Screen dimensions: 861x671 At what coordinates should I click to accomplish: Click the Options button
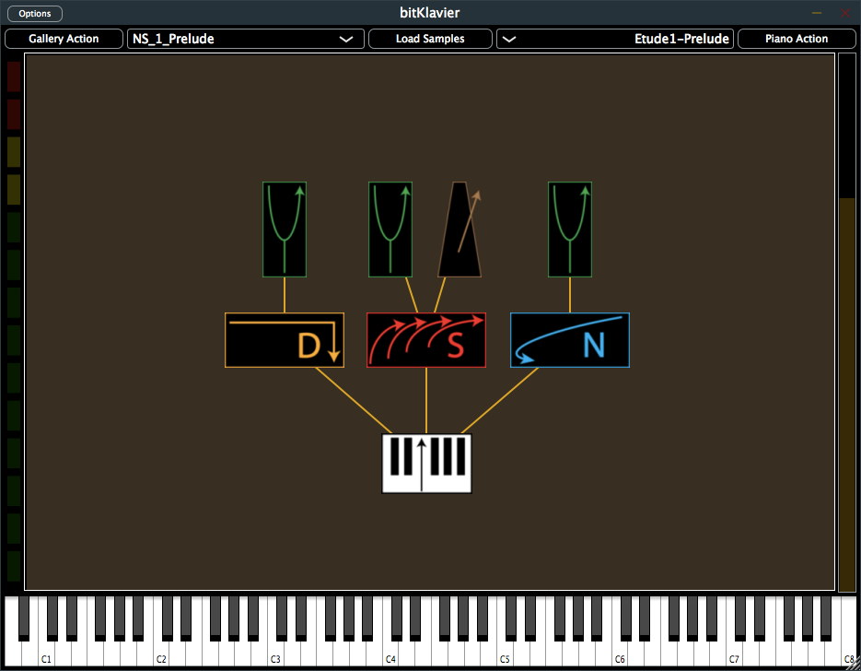pos(35,13)
